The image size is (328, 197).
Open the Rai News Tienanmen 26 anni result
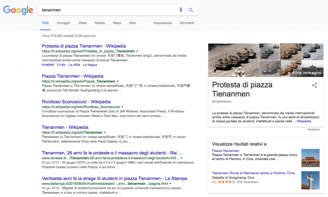[112, 153]
